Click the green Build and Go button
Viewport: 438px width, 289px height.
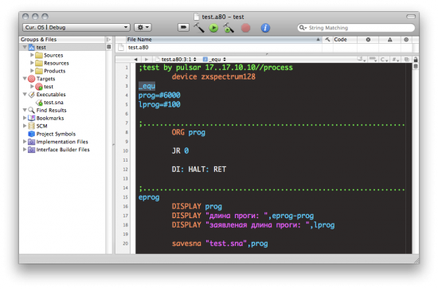tap(213, 28)
